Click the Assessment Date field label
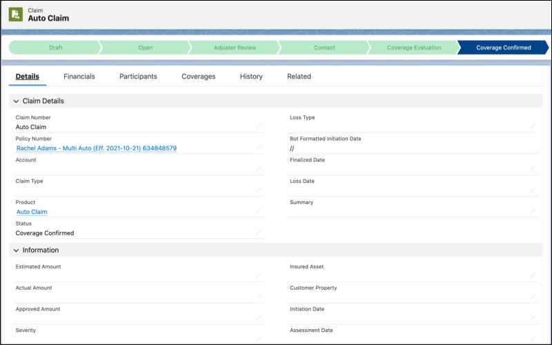The width and height of the screenshot is (552, 345). point(311,331)
